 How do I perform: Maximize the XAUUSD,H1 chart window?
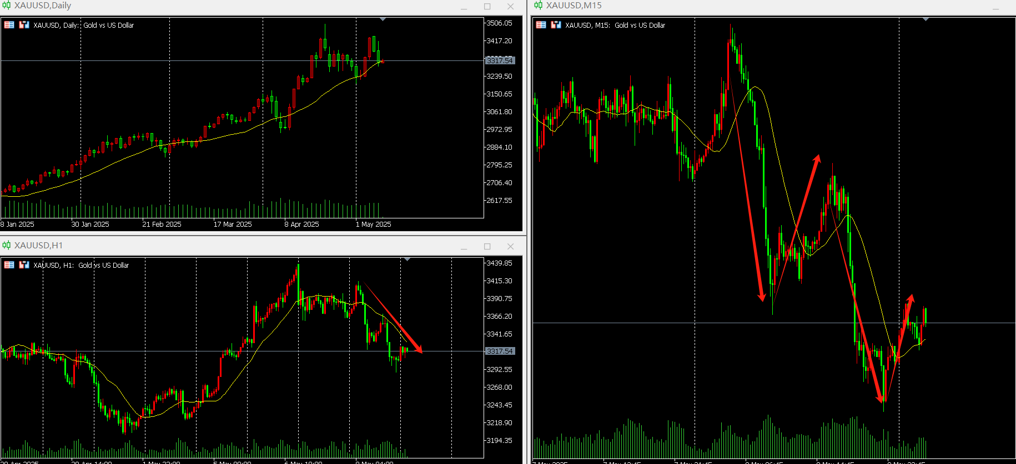(x=487, y=247)
